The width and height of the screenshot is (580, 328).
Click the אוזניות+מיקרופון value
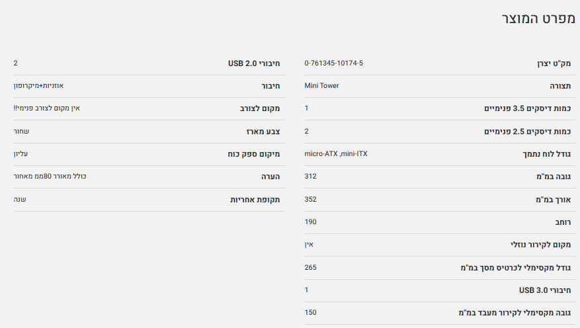pyautogui.click(x=38, y=85)
